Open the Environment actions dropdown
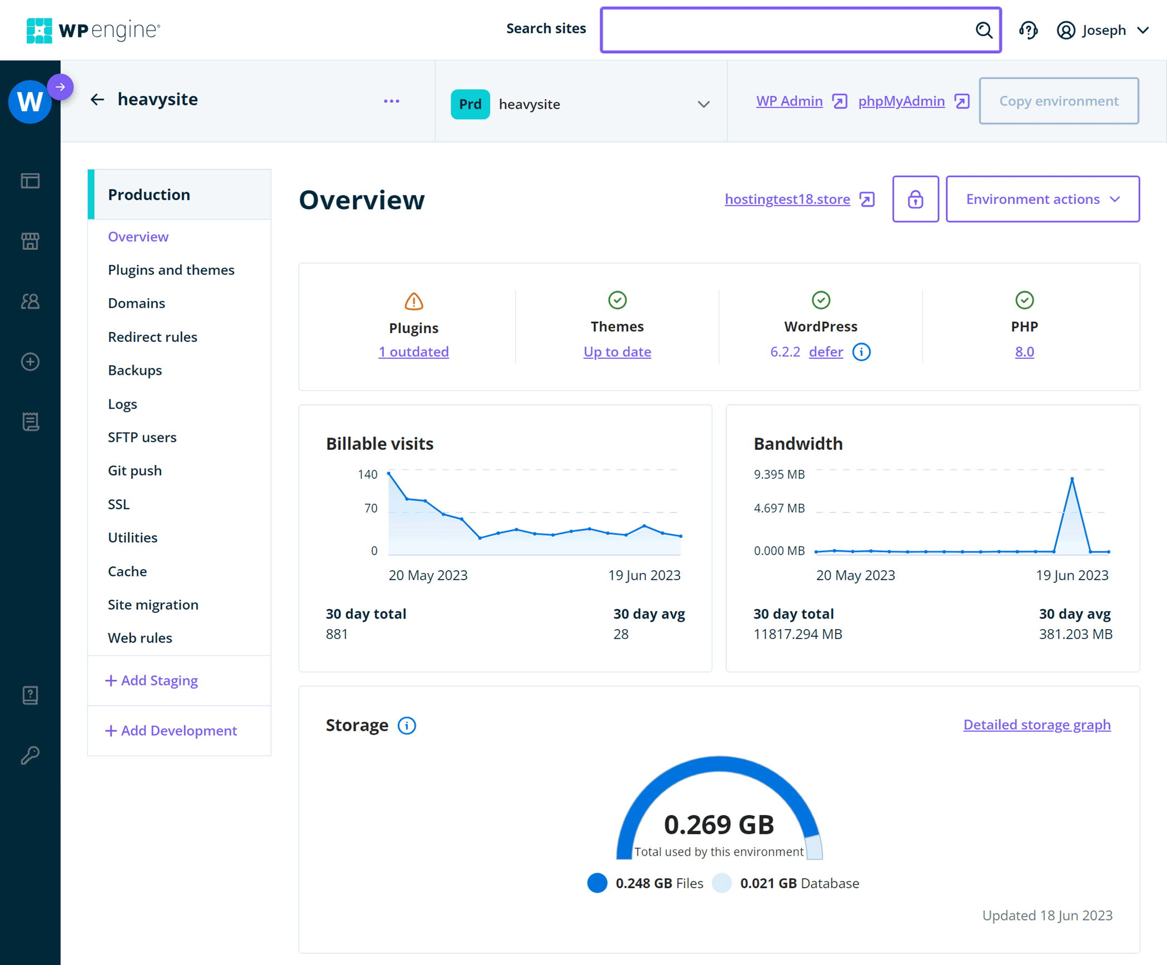This screenshot has height=965, width=1167. click(x=1043, y=199)
